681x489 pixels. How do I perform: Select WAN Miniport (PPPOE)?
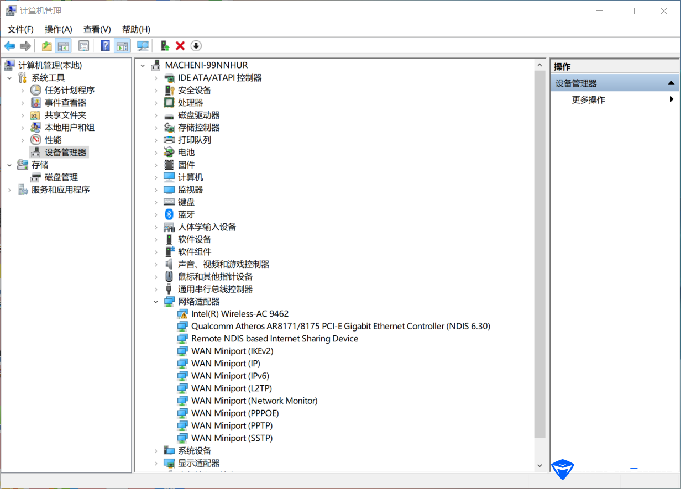(235, 413)
